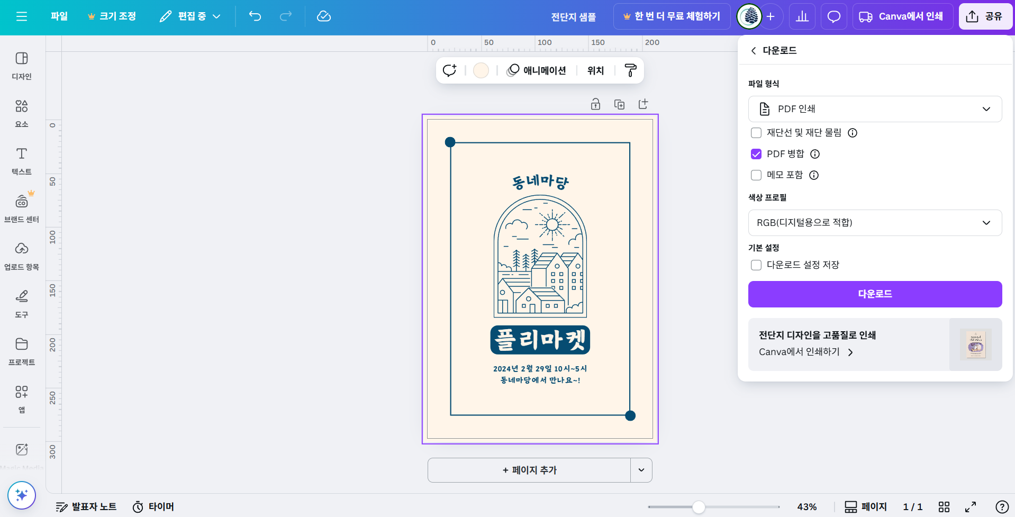The width and height of the screenshot is (1015, 517).
Task: Click the duplicate page icon above canvas
Action: click(619, 104)
